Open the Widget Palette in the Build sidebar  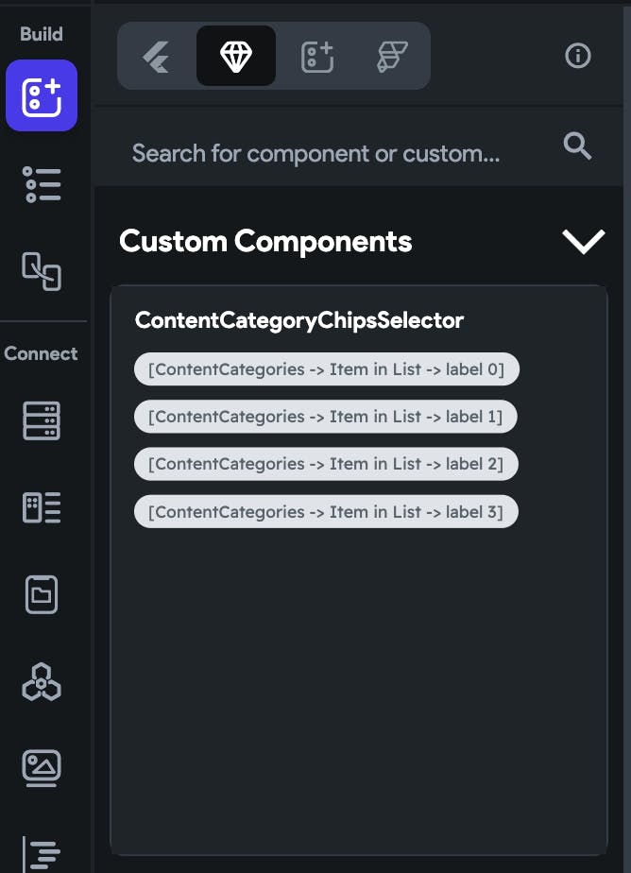click(x=42, y=95)
